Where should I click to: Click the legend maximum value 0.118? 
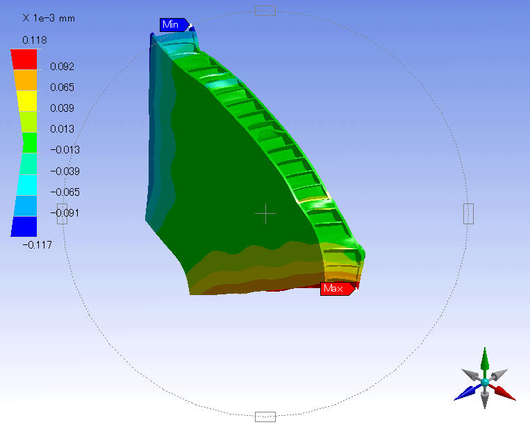pos(35,40)
